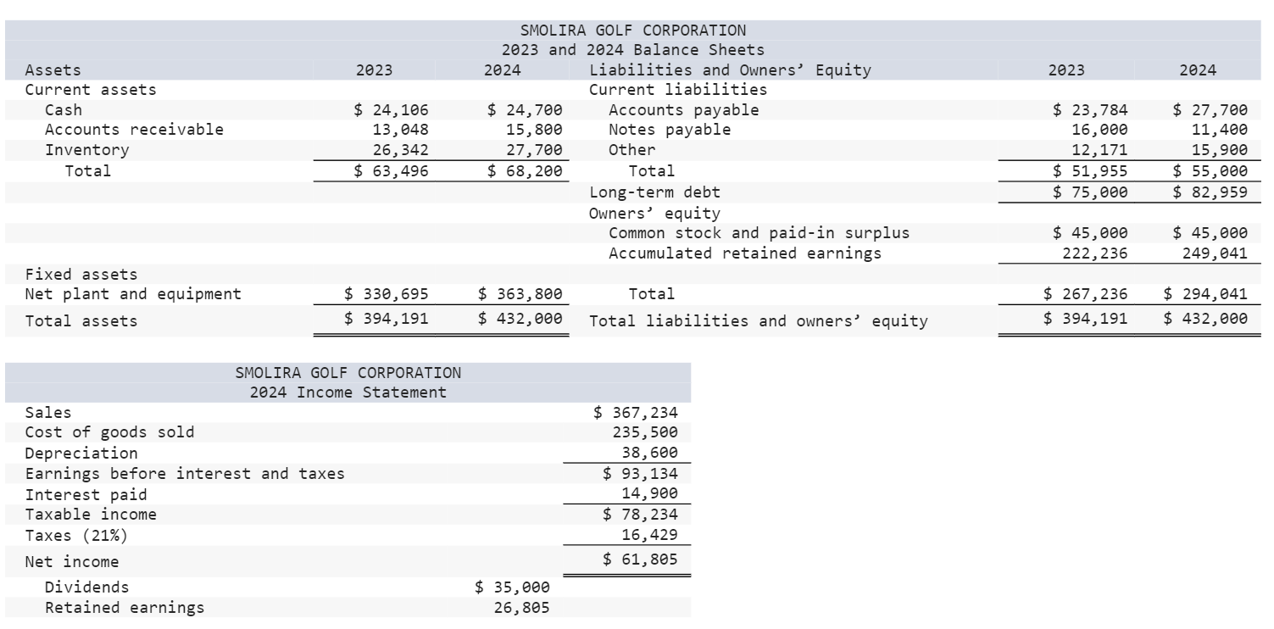
Task: Select the "Fixed assets" label
Action: pyautogui.click(x=81, y=274)
